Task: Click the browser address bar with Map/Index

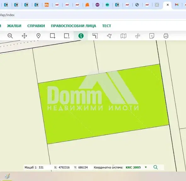Action: pyautogui.click(x=93, y=15)
